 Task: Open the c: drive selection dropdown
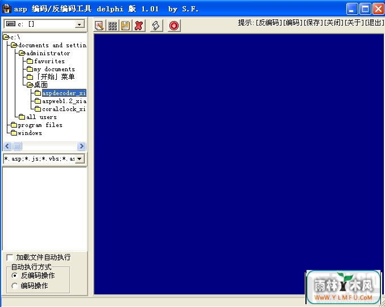point(79,24)
